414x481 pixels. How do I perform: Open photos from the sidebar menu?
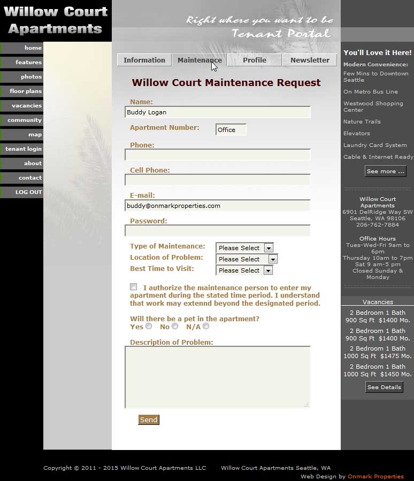click(x=21, y=76)
